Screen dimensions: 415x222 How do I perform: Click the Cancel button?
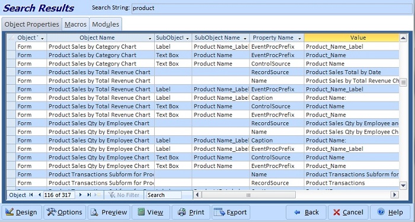[348, 212]
